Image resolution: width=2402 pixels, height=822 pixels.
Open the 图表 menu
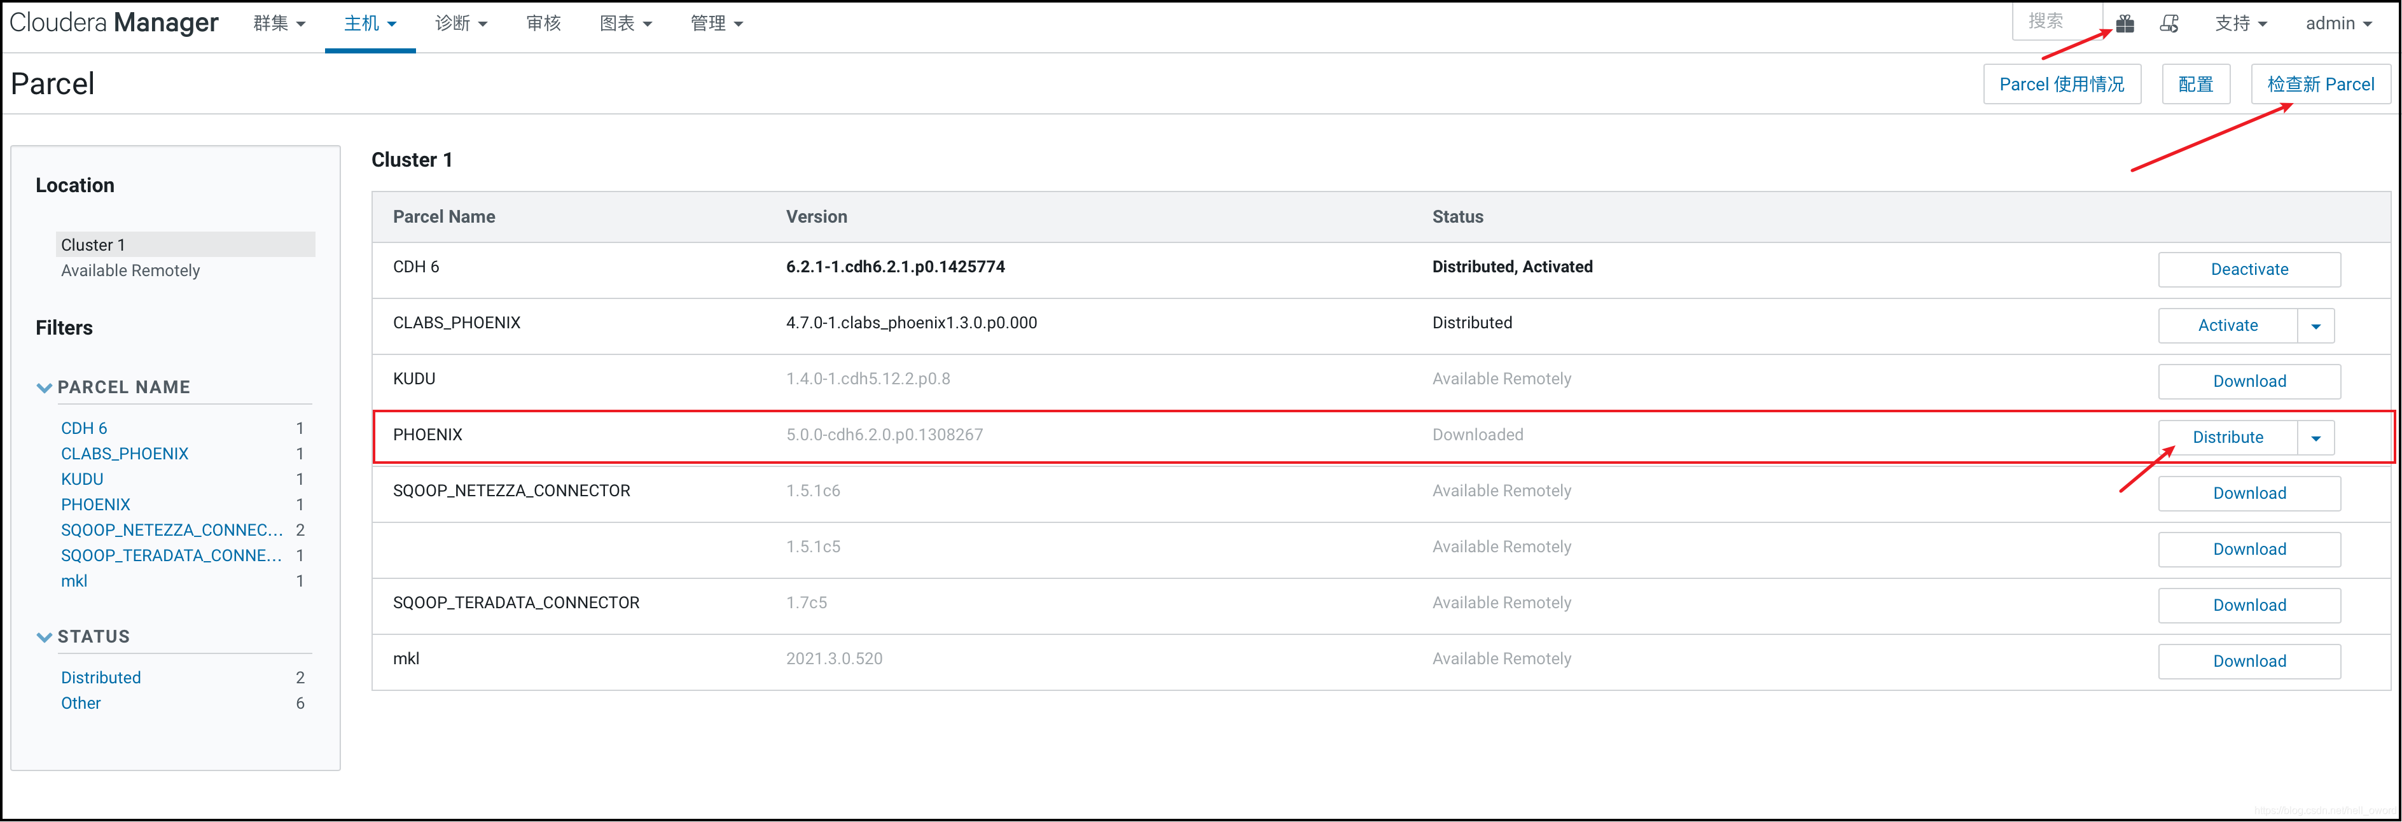pyautogui.click(x=625, y=24)
